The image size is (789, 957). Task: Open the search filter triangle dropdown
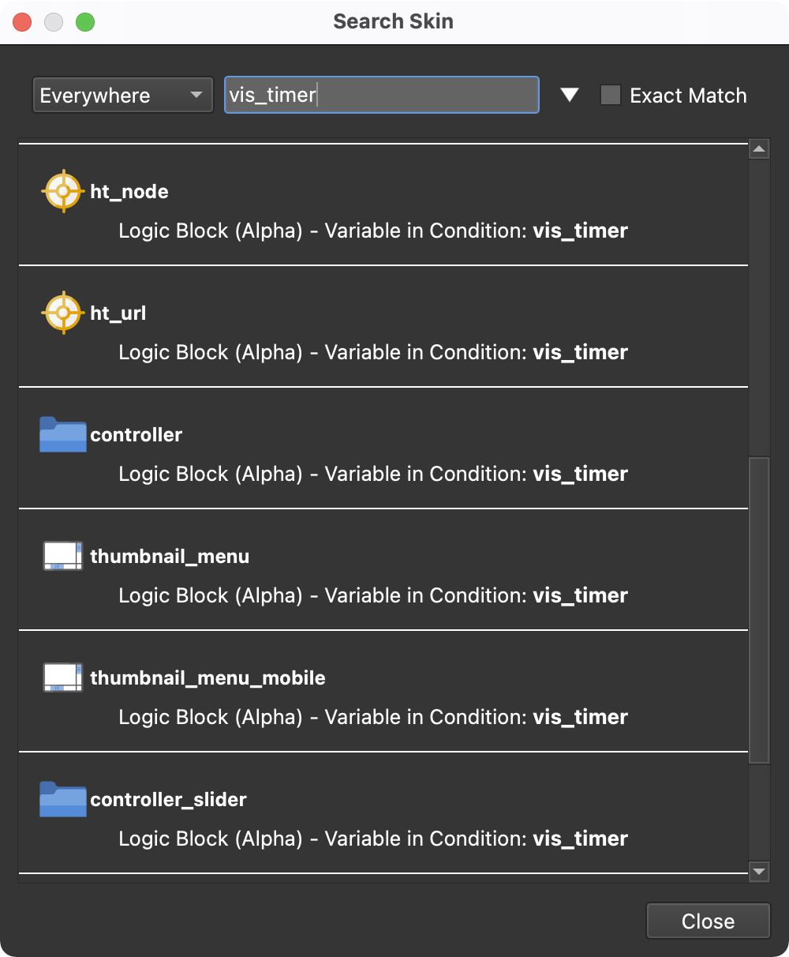pos(569,94)
